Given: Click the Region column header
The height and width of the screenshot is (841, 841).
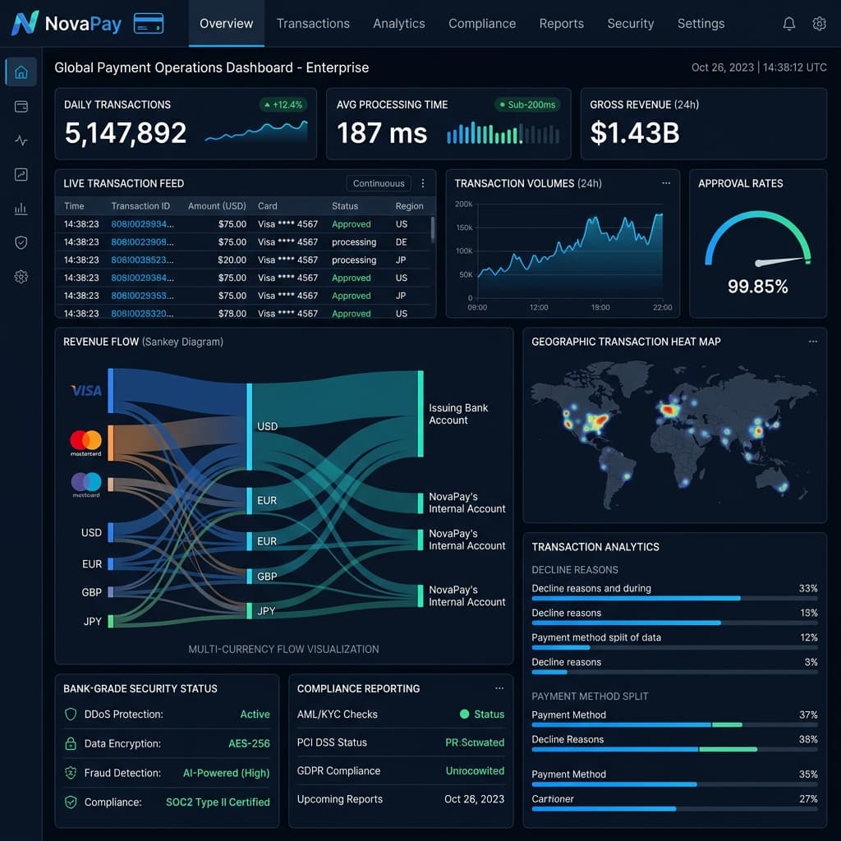Looking at the screenshot, I should (x=409, y=206).
